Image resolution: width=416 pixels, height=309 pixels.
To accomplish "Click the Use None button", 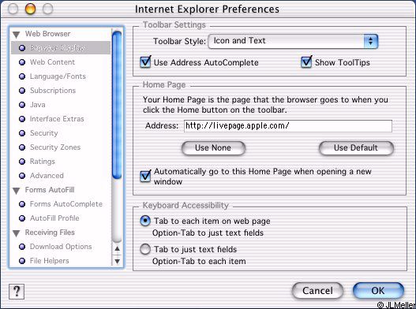I will click(213, 148).
